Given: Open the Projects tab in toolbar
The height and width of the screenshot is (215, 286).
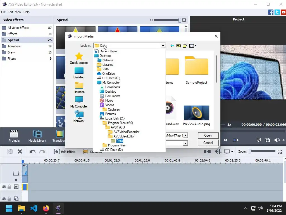Looking at the screenshot, I should pyautogui.click(x=14, y=136).
